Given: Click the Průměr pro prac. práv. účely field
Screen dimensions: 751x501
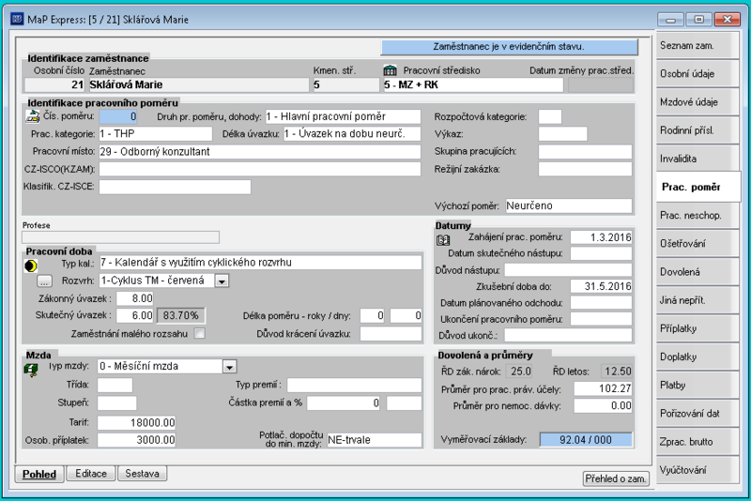Looking at the screenshot, I should pyautogui.click(x=603, y=388).
